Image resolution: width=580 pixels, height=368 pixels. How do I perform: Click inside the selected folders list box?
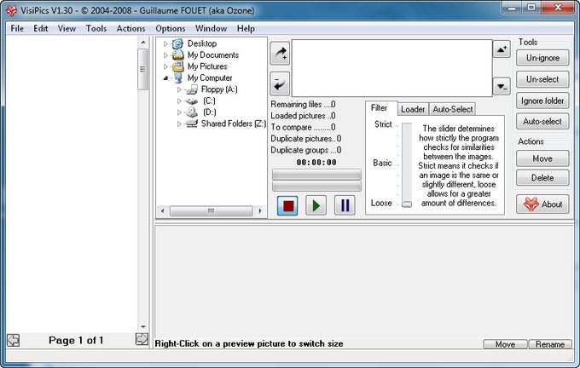pyautogui.click(x=392, y=68)
